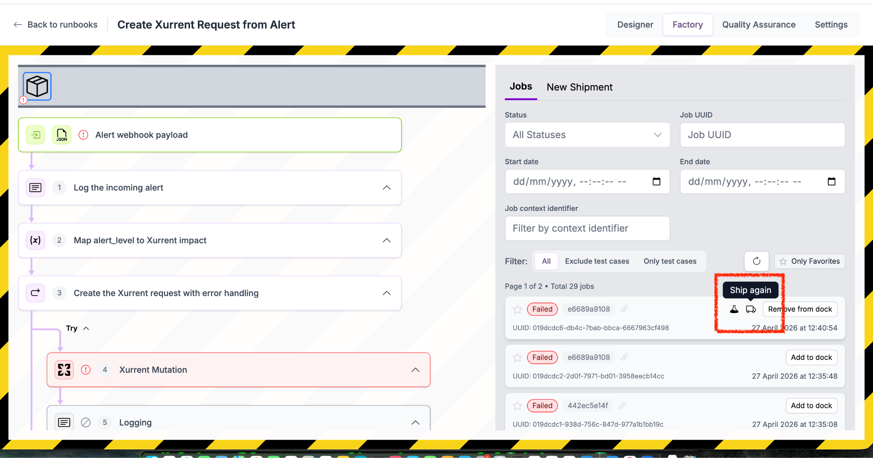Click the Start date input field
Image resolution: width=873 pixels, height=458 pixels.
pos(587,181)
